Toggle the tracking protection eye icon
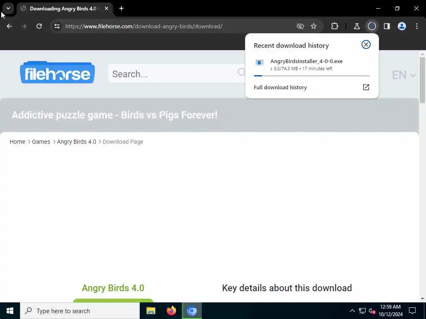Image resolution: width=426 pixels, height=319 pixels. 300,26
